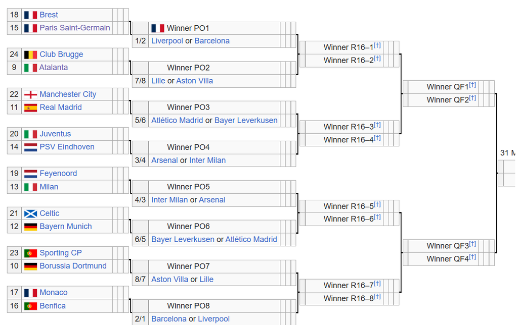Click the German flag beside Bayern Munich

(30, 227)
